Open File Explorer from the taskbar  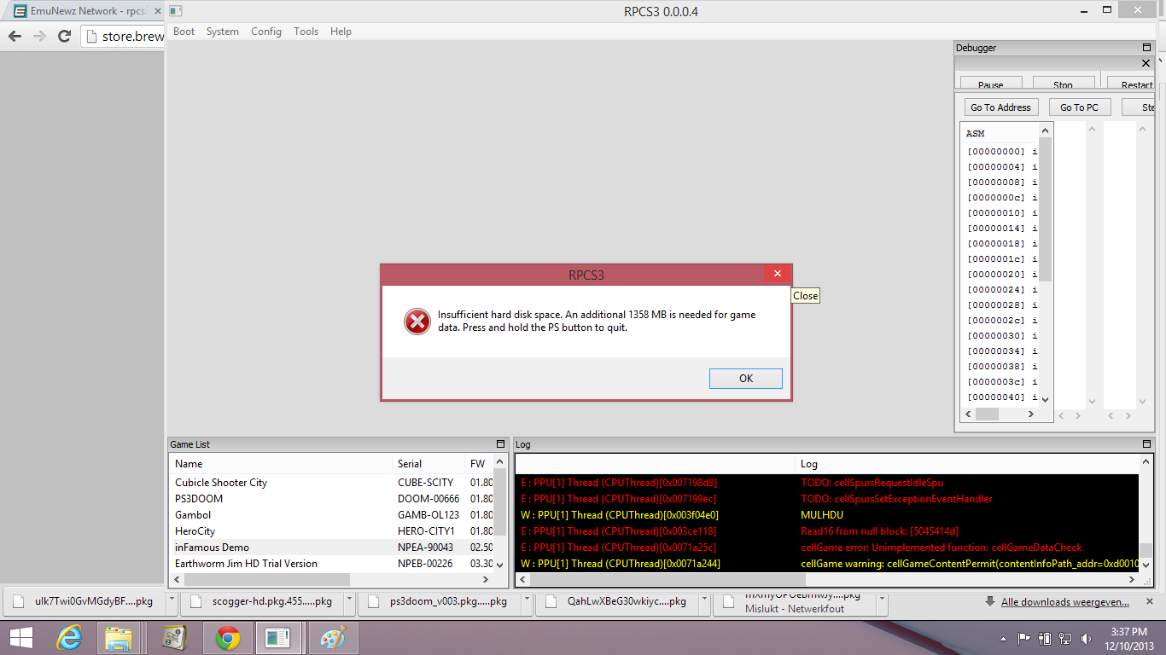pos(118,638)
